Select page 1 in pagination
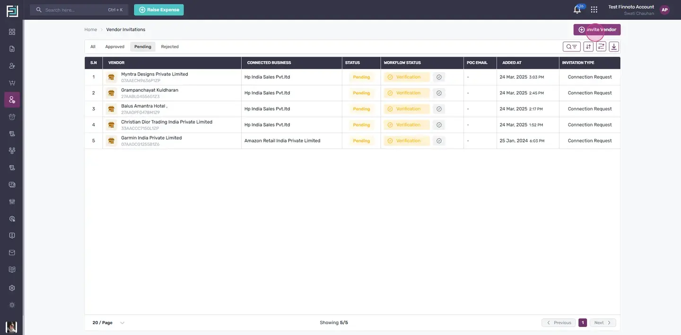This screenshot has height=335, width=681. (x=583, y=323)
